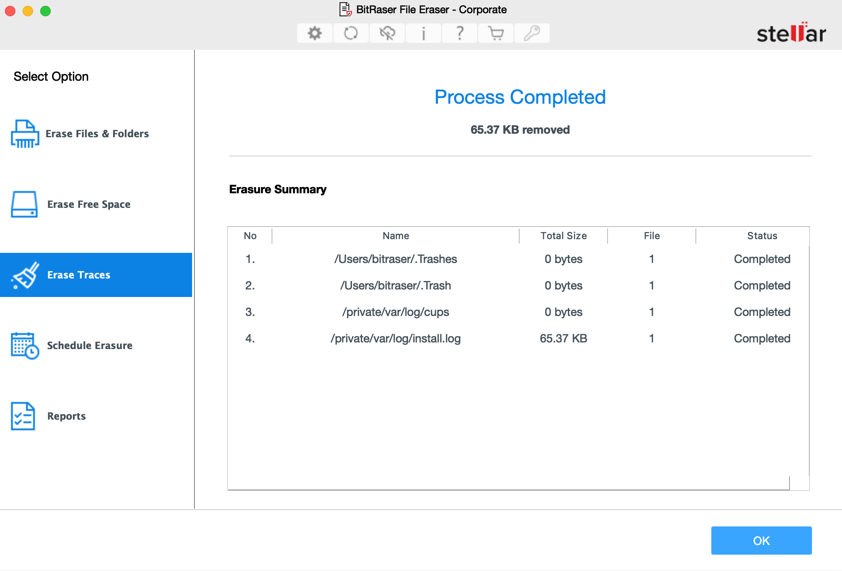Image resolution: width=842 pixels, height=571 pixels.
Task: Click 0 bytes size in cups row
Action: 563,312
